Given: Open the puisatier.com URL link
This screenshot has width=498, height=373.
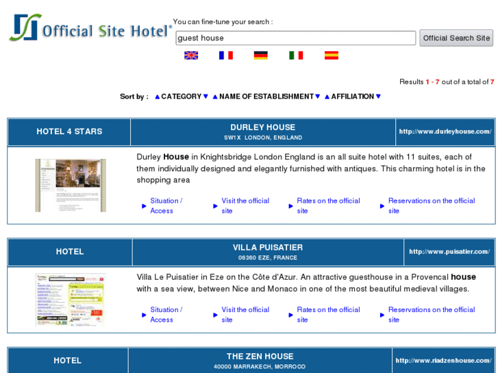Looking at the screenshot, I should coord(449,252).
